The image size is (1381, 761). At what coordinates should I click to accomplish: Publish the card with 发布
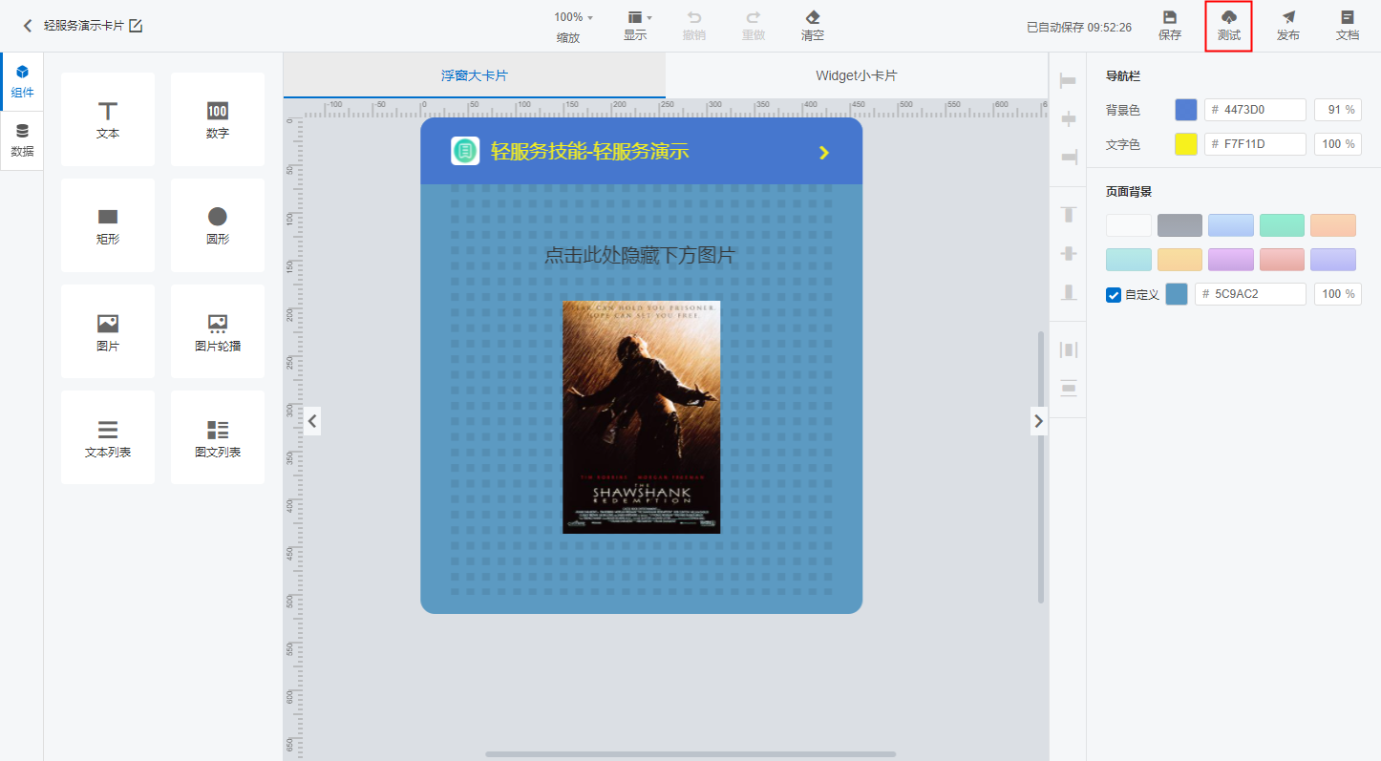[1288, 26]
